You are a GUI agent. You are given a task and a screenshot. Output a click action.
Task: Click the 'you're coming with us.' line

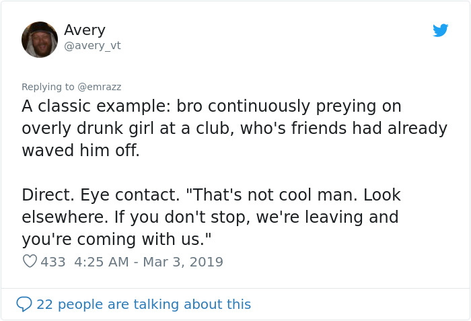[117, 239]
